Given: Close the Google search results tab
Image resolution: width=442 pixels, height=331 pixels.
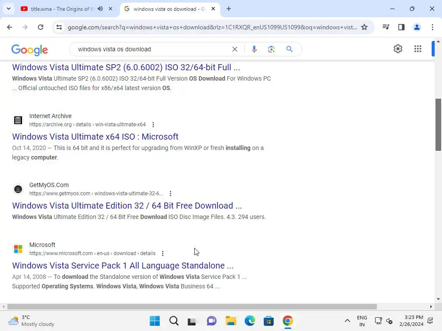Looking at the screenshot, I should tap(213, 9).
